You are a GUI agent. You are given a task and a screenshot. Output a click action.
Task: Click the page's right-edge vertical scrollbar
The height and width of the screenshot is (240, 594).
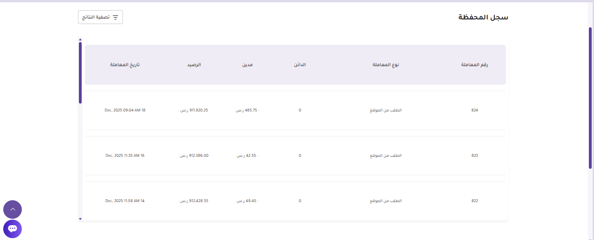tap(590, 98)
